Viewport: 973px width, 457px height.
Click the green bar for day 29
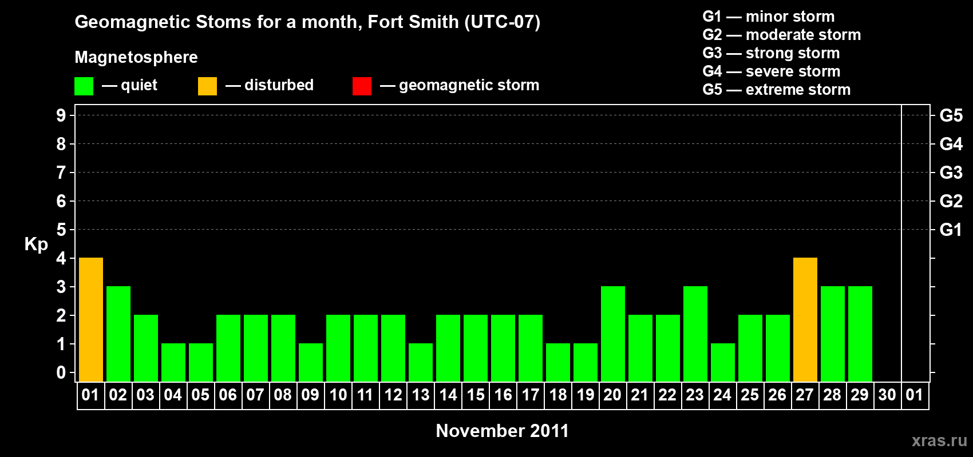860,334
